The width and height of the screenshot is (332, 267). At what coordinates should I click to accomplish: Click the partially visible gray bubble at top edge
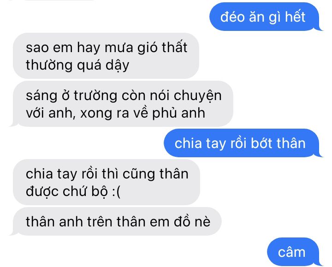tap(59, 0)
